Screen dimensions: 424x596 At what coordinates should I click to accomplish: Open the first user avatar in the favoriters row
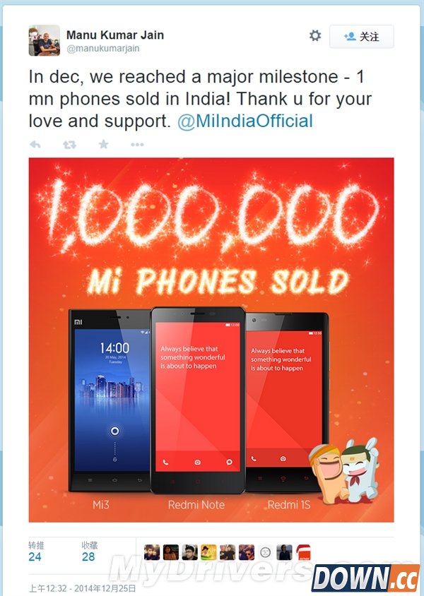pos(152,552)
